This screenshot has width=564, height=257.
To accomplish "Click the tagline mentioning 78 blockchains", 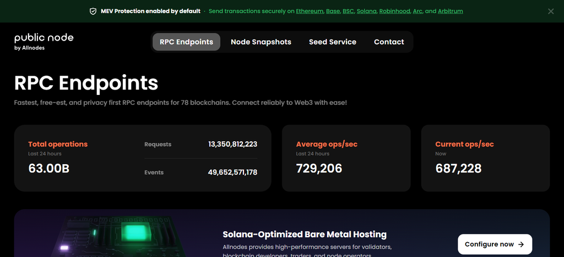I will (181, 103).
